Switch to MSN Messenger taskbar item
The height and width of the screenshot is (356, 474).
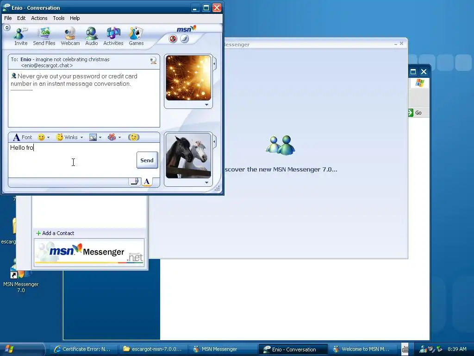222,349
